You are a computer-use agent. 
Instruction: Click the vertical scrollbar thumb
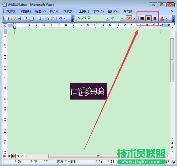[172, 60]
